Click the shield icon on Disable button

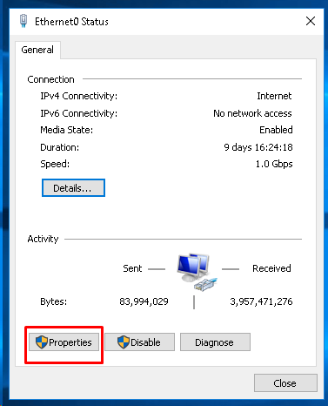click(x=124, y=342)
